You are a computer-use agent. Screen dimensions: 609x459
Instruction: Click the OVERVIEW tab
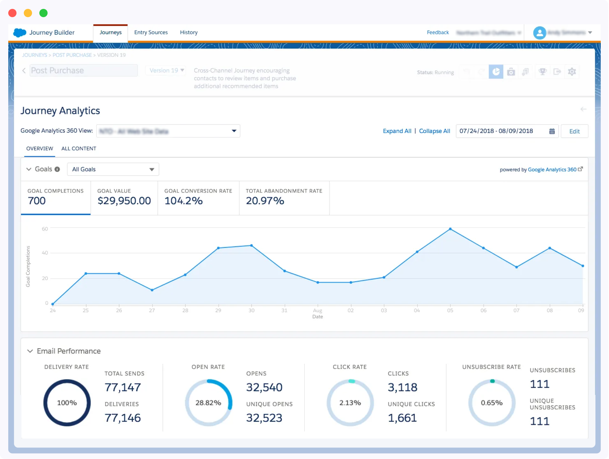[x=40, y=149]
